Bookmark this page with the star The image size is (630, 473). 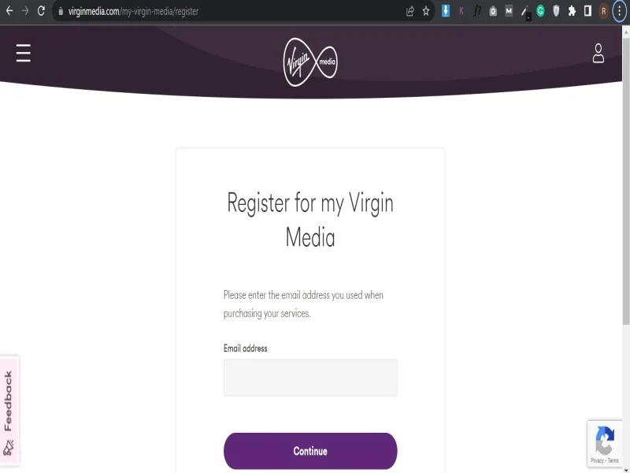pos(426,11)
